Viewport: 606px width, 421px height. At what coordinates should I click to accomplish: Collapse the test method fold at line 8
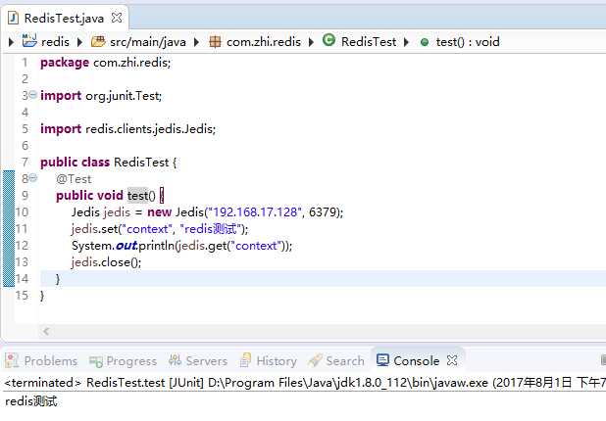point(33,177)
